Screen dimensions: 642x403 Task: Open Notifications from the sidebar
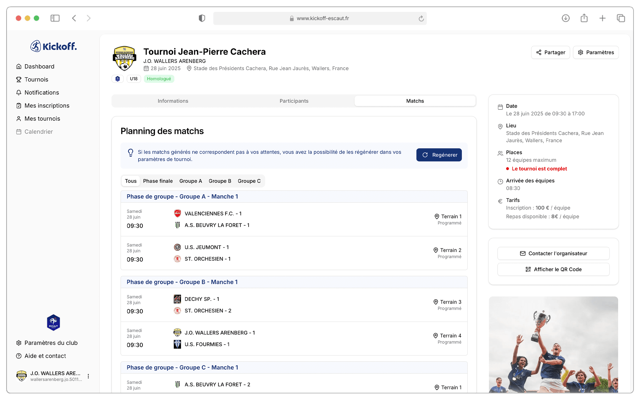pyautogui.click(x=41, y=92)
